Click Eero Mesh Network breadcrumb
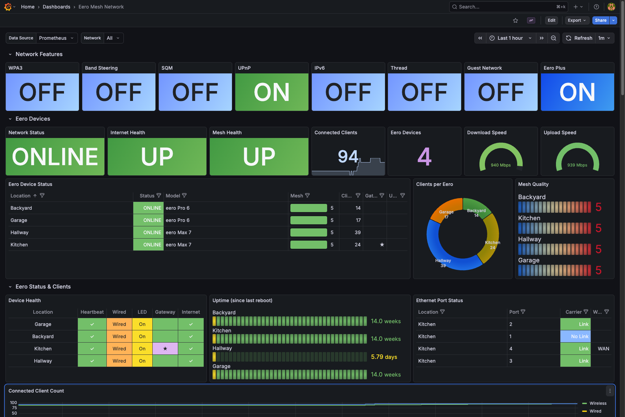 coord(101,7)
